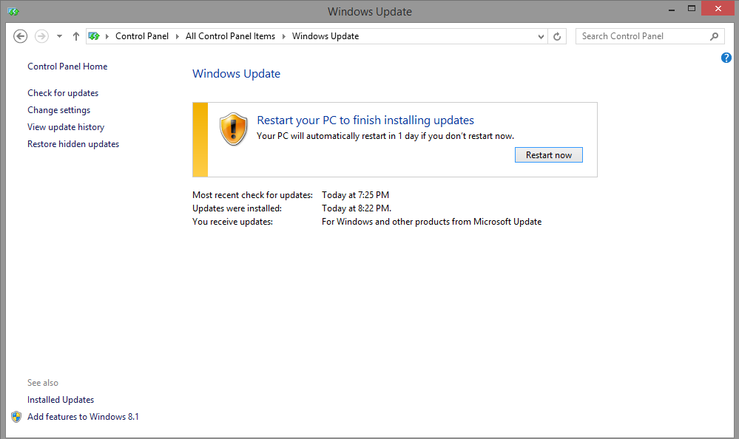The height and width of the screenshot is (439, 739).
Task: Open Change settings
Action: coord(59,109)
